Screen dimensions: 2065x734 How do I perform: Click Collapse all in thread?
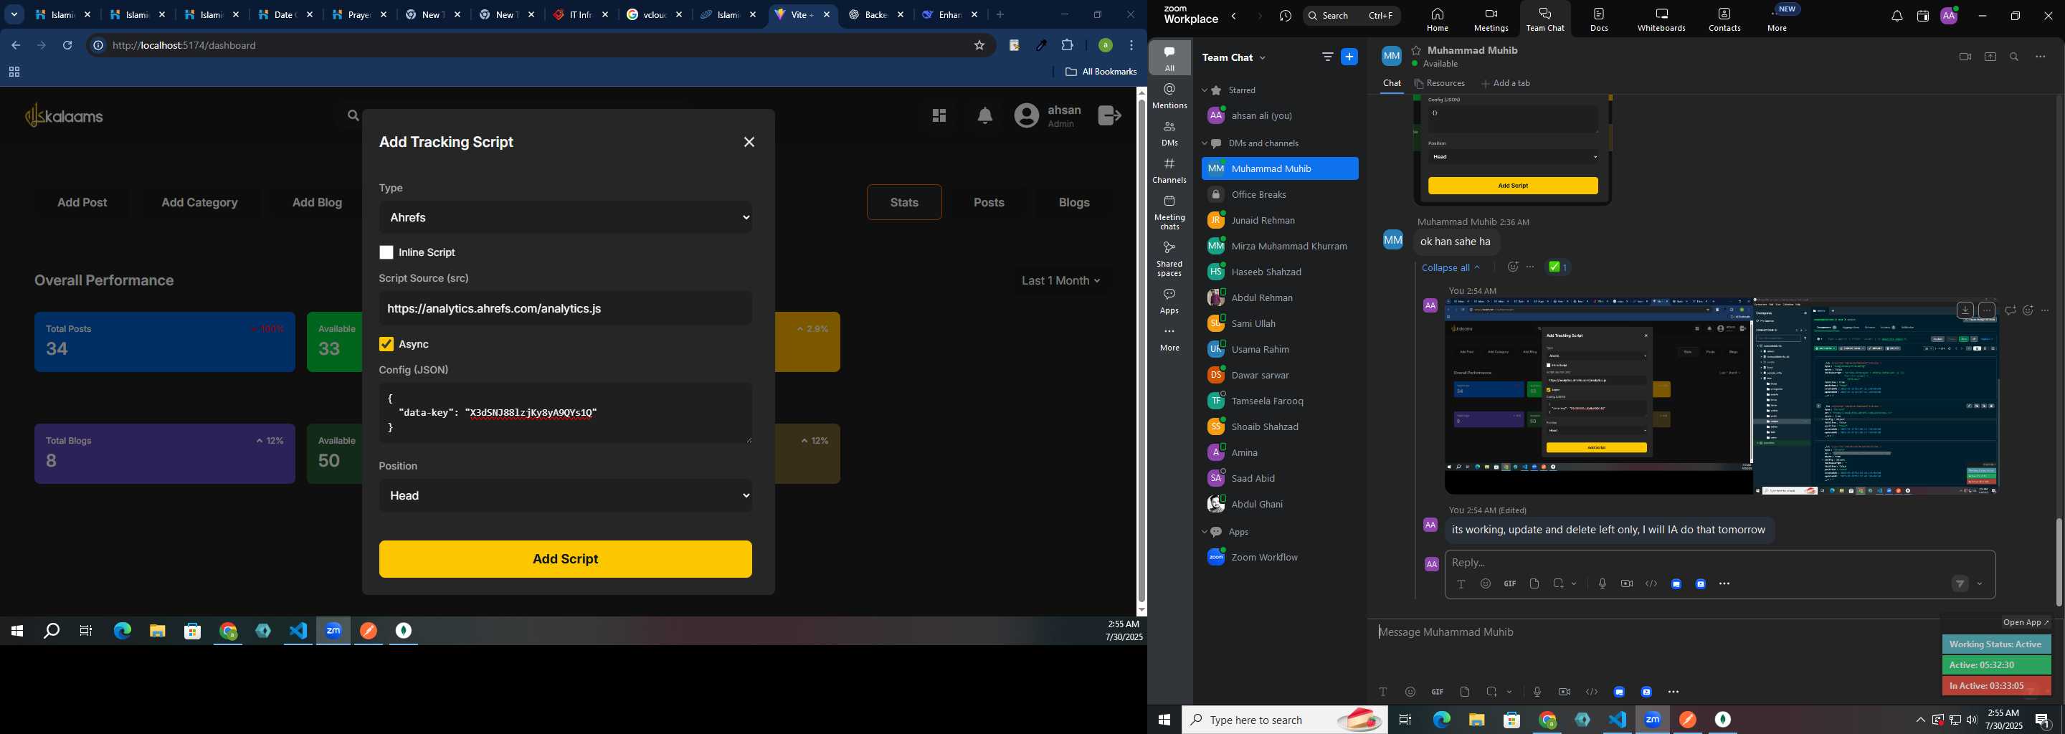[x=1450, y=267]
